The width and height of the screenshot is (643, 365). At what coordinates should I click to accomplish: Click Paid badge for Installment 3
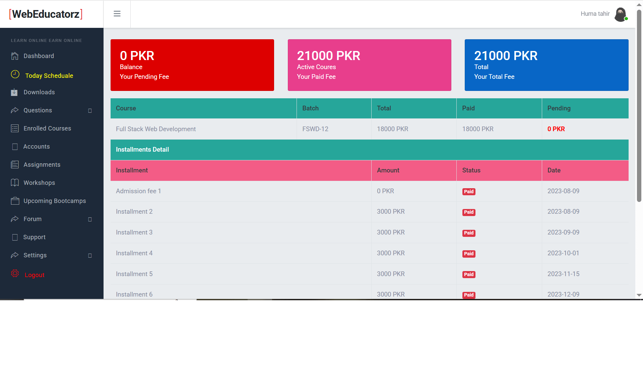(x=469, y=233)
